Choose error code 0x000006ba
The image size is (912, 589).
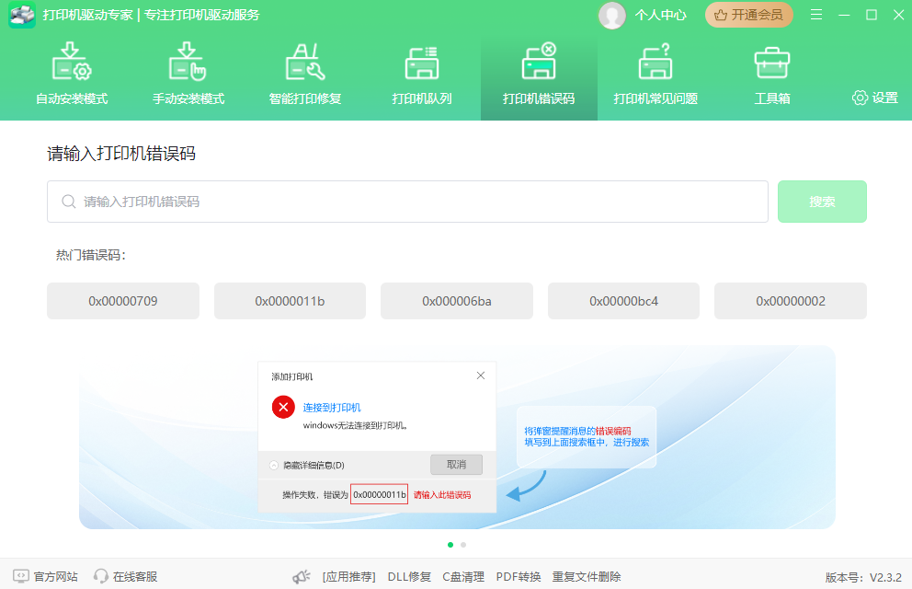pyautogui.click(x=457, y=301)
